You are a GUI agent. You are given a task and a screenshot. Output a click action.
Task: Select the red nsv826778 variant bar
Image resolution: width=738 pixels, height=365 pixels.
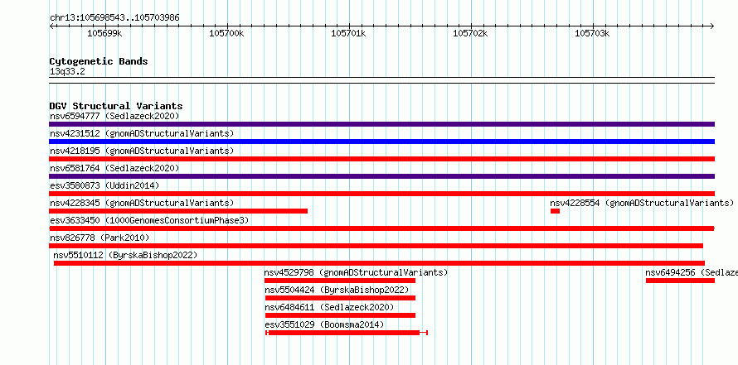pos(376,246)
